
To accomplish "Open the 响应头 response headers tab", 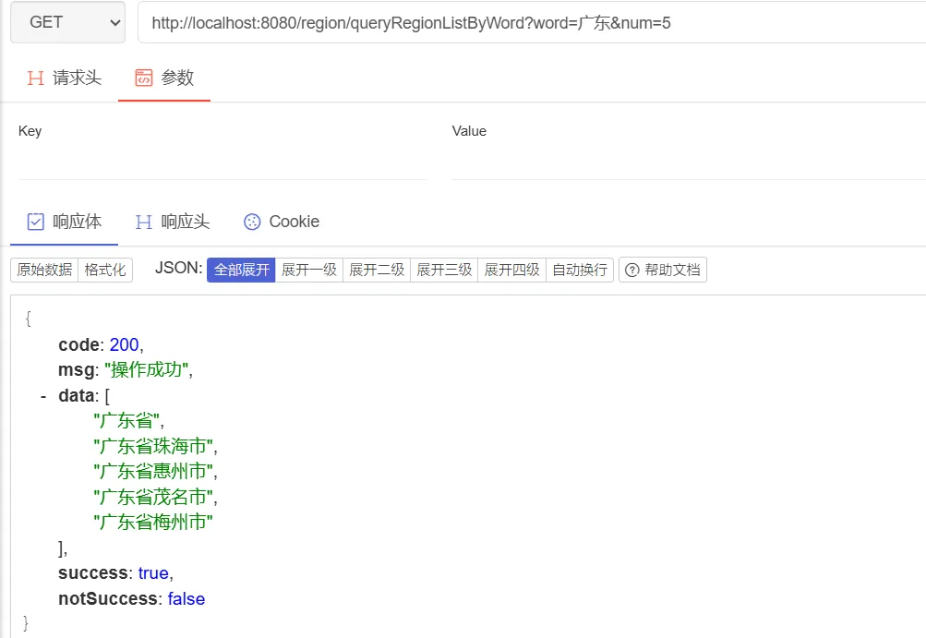I will [173, 222].
